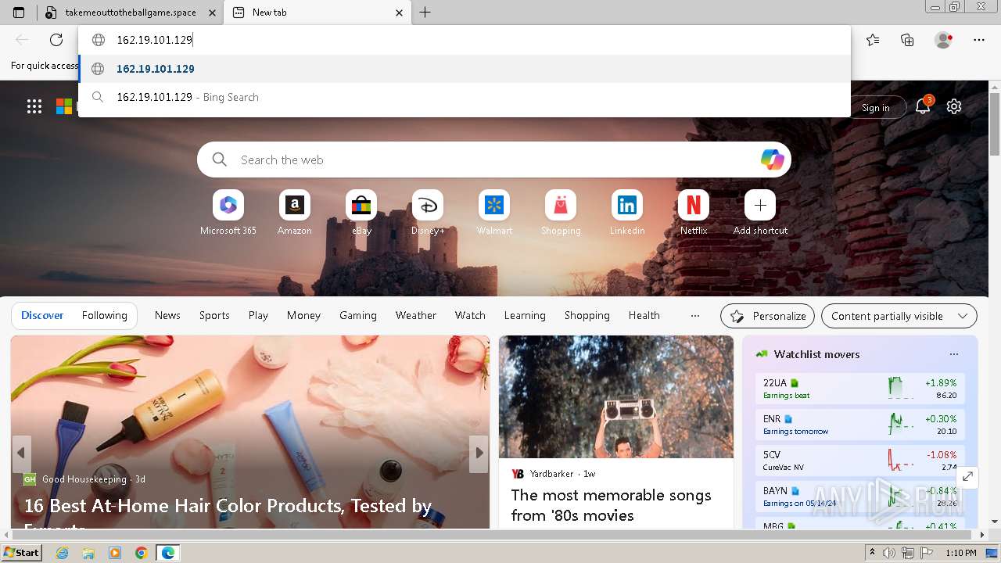Image resolution: width=1001 pixels, height=563 pixels.
Task: Open the Money category
Action: 303,316
